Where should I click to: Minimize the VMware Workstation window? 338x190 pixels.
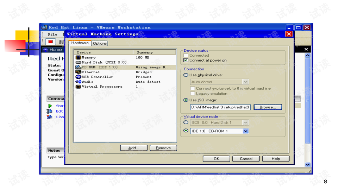[289, 27]
